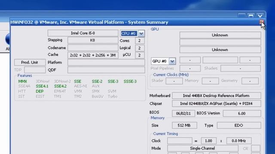Click the empty TDP field
Viewport: 275px width, 154px height.
tap(35, 70)
